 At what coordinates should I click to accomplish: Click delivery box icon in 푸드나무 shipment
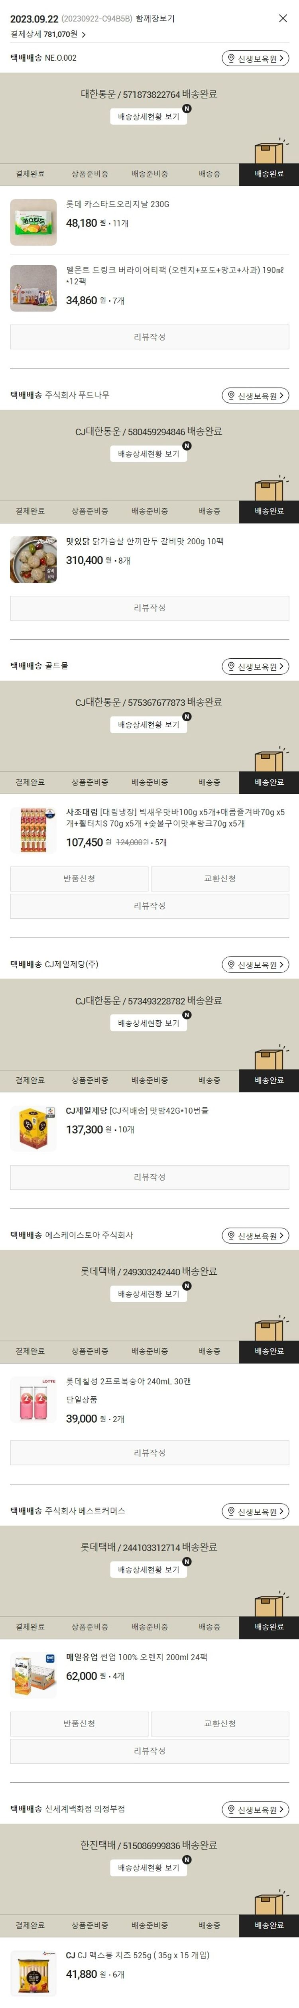click(x=269, y=487)
